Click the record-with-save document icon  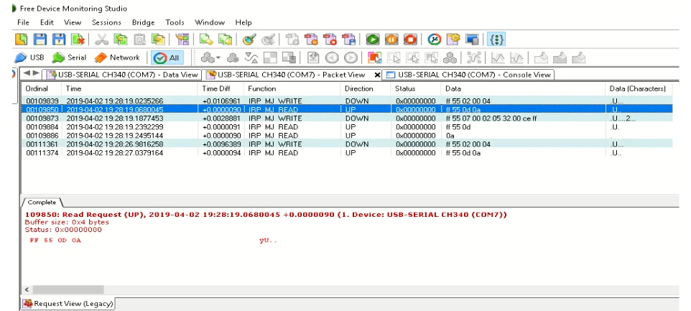point(348,40)
